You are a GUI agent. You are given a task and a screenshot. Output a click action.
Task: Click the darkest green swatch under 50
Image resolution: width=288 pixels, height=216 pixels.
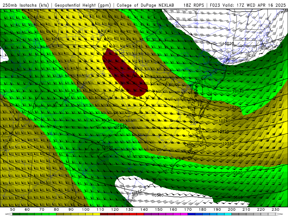pos(16,215)
